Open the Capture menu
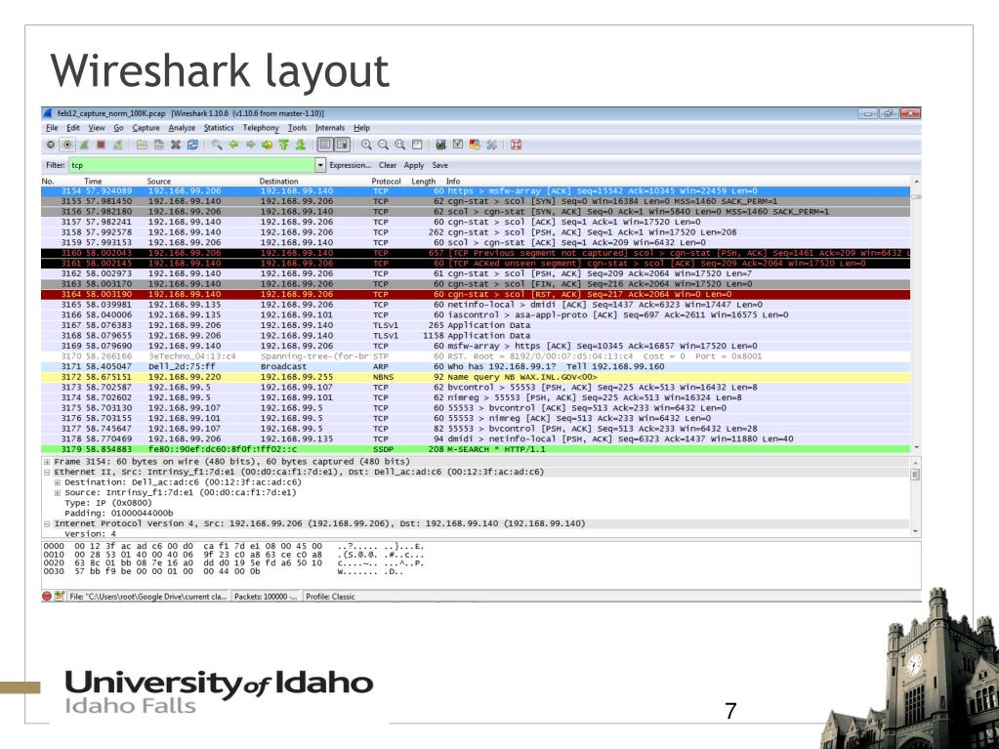The image size is (999, 749). 146,128
